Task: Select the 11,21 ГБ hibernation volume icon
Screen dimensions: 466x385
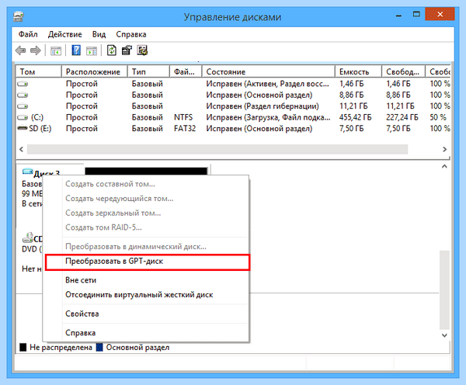Action: 23,106
